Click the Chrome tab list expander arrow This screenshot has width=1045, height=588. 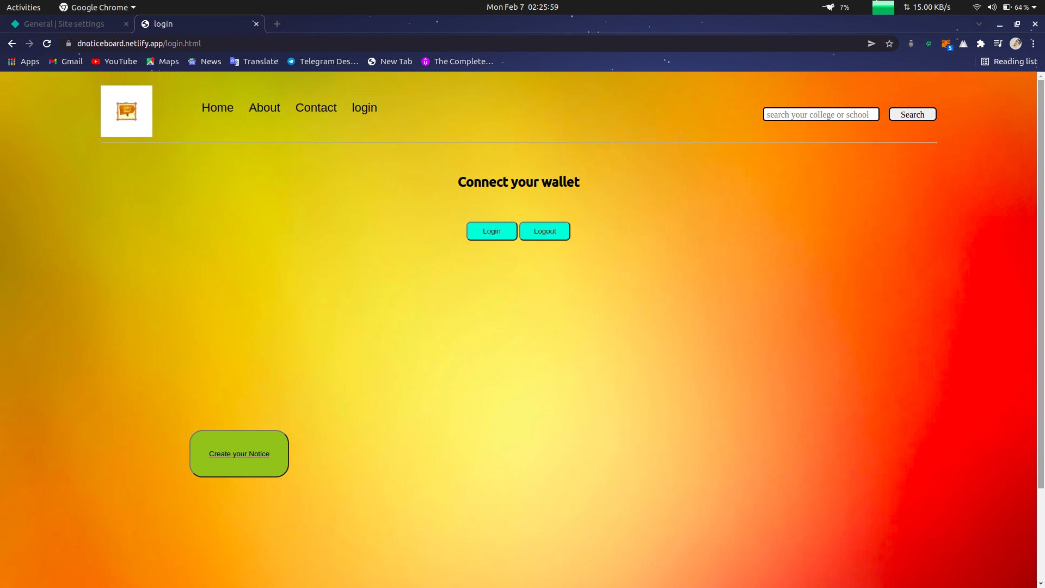point(979,24)
